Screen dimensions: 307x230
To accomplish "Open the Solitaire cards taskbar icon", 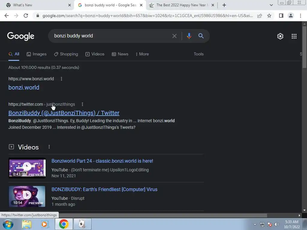I will (x=82, y=224).
